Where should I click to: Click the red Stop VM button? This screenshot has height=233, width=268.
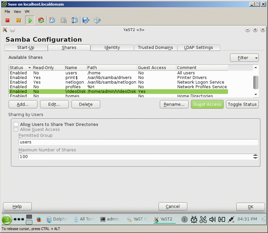click(x=7, y=20)
